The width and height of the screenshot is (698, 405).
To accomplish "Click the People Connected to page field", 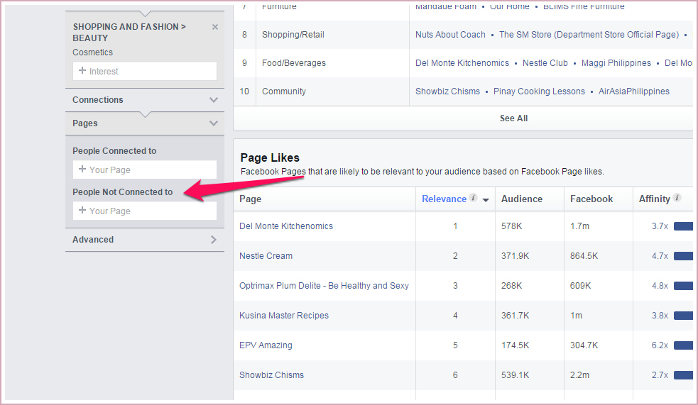I will coord(145,170).
